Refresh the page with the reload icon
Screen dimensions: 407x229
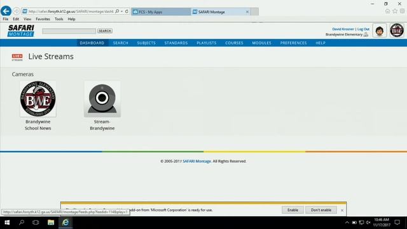127,11
